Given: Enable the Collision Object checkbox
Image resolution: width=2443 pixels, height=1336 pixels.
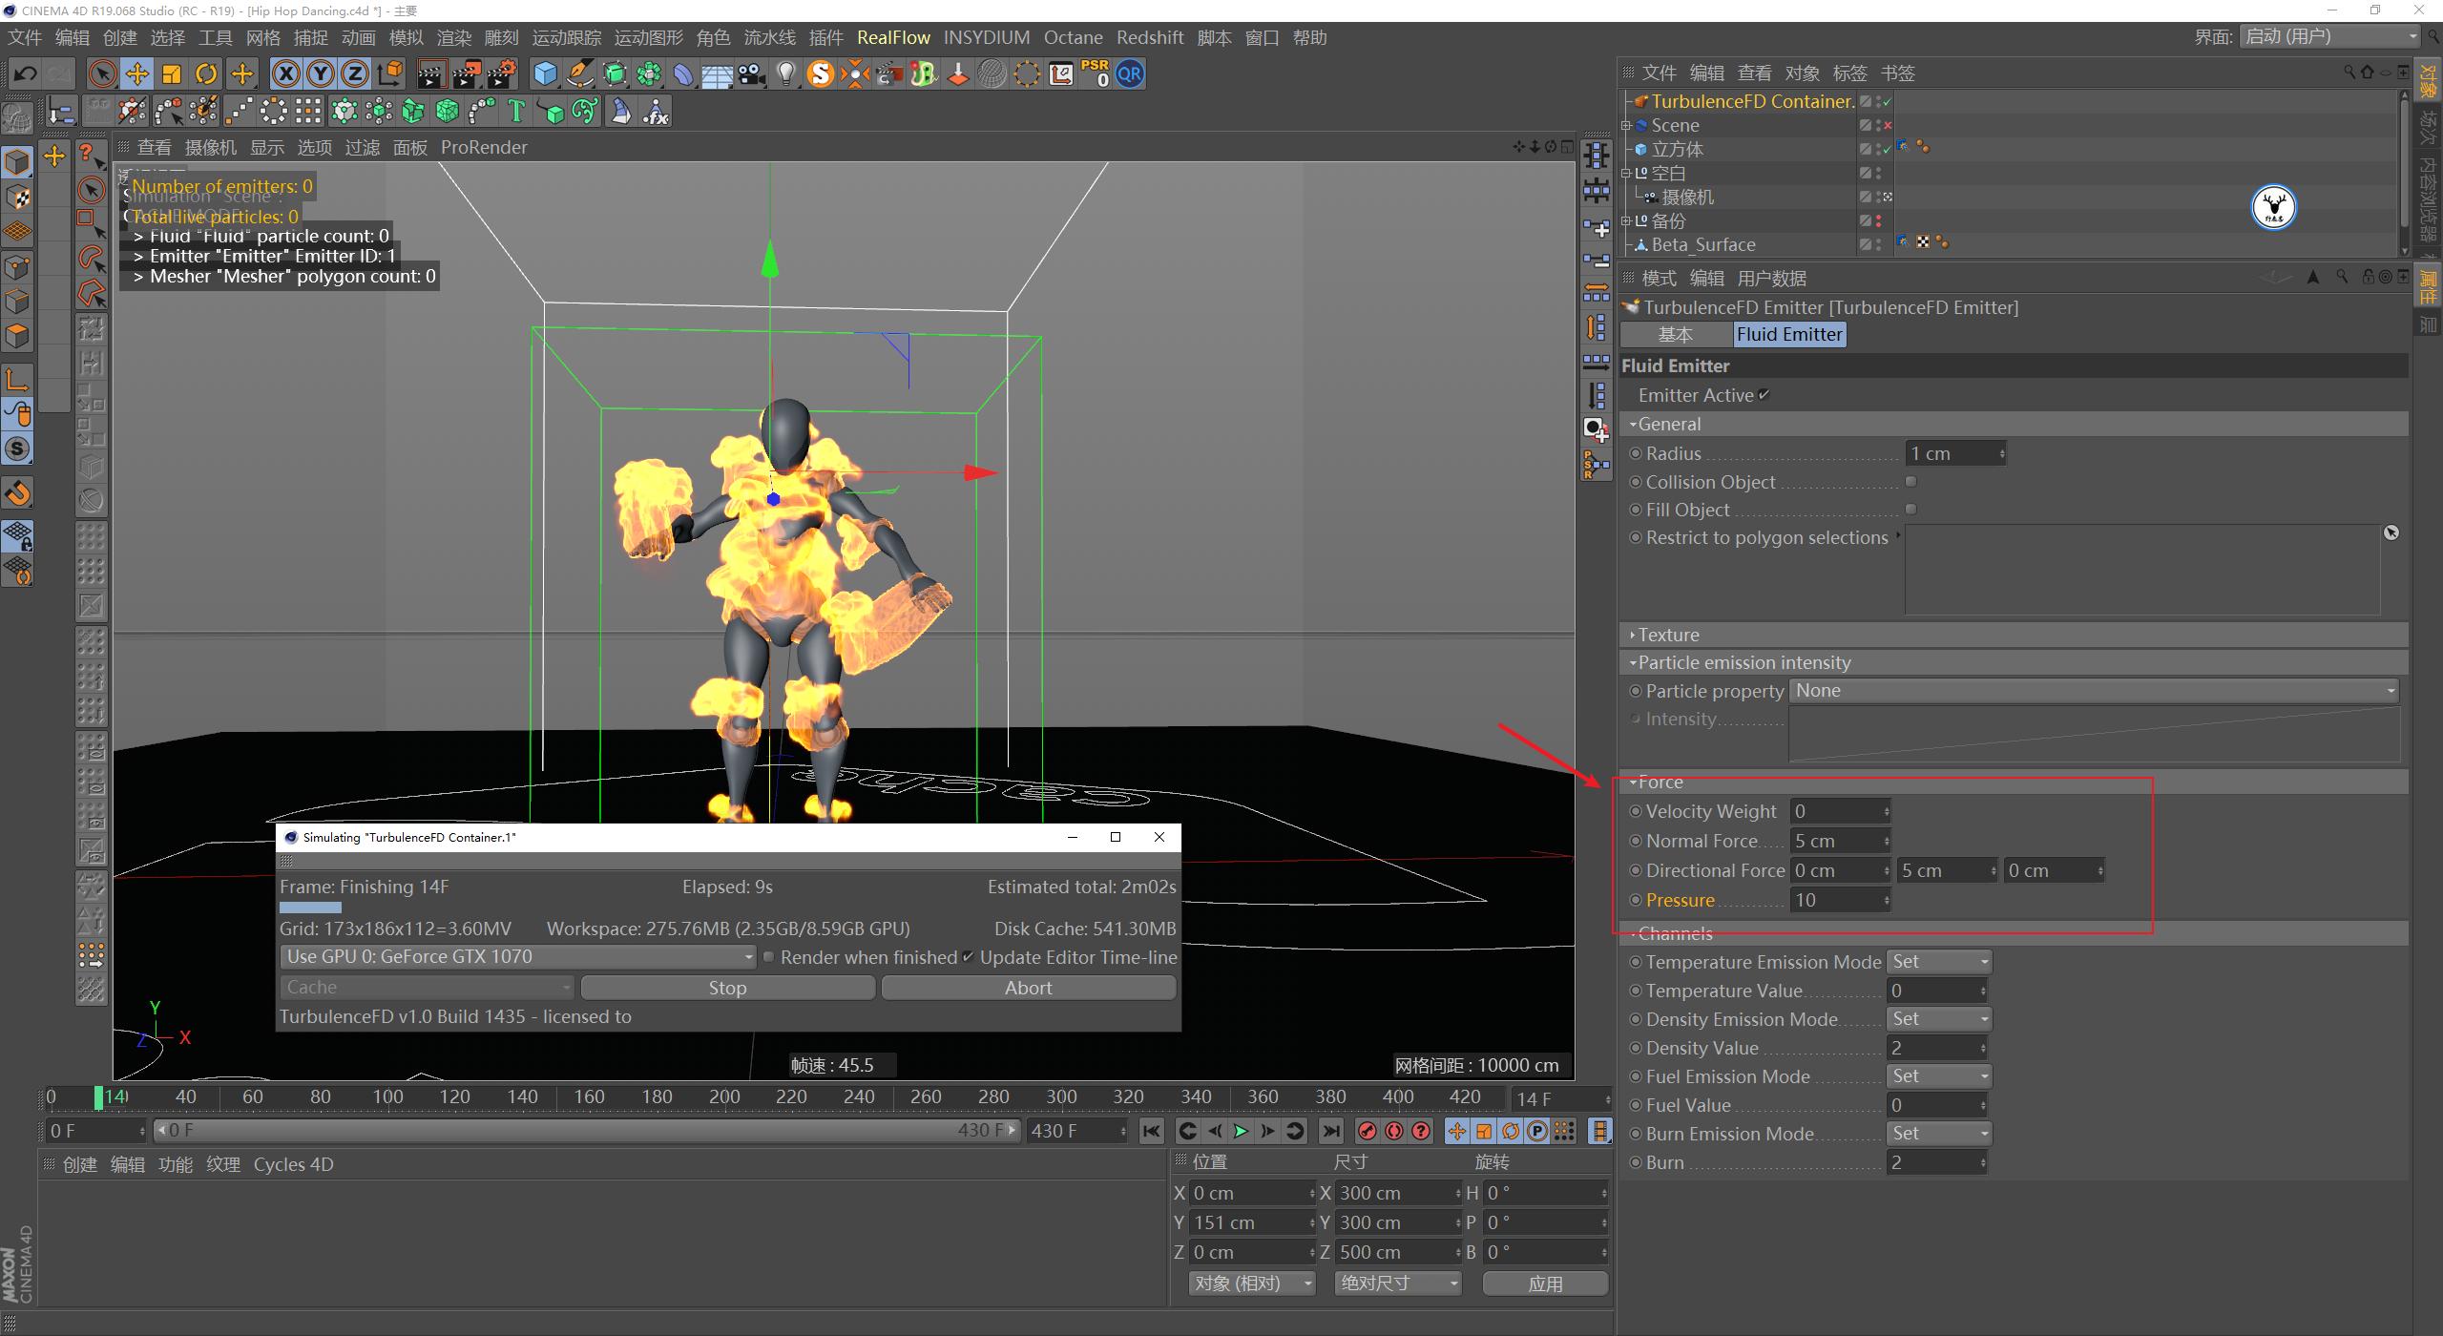Looking at the screenshot, I should coord(1911,481).
